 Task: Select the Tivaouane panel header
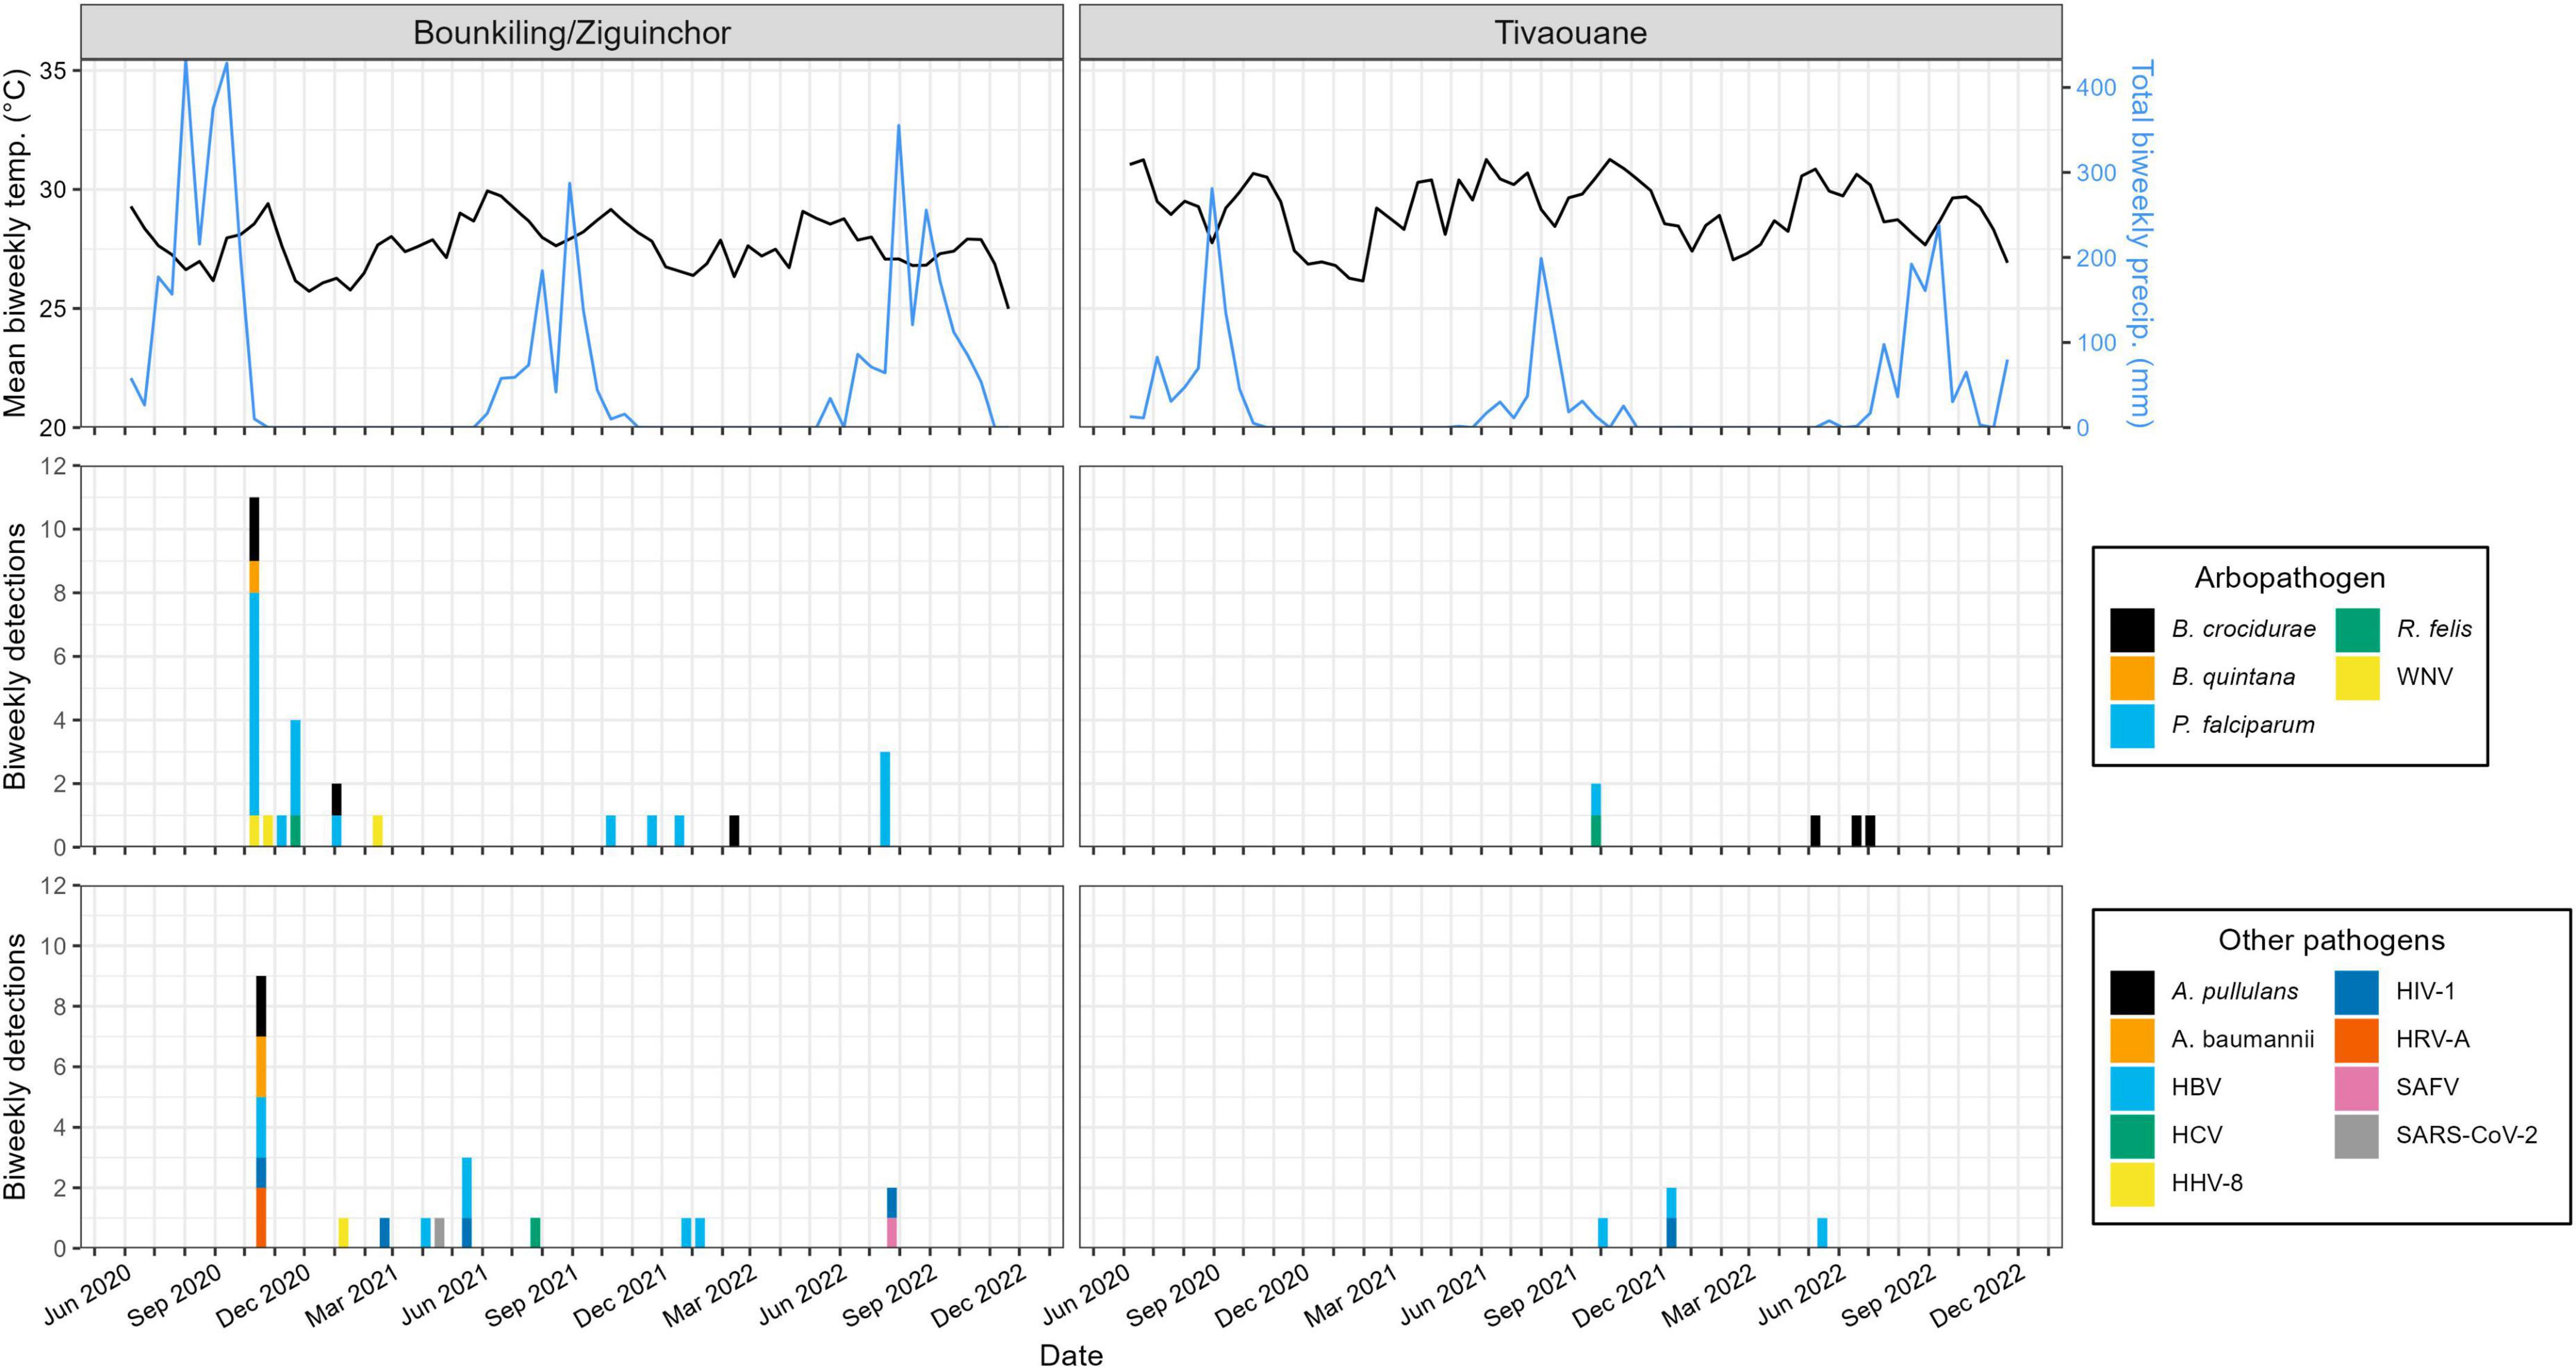[1571, 32]
